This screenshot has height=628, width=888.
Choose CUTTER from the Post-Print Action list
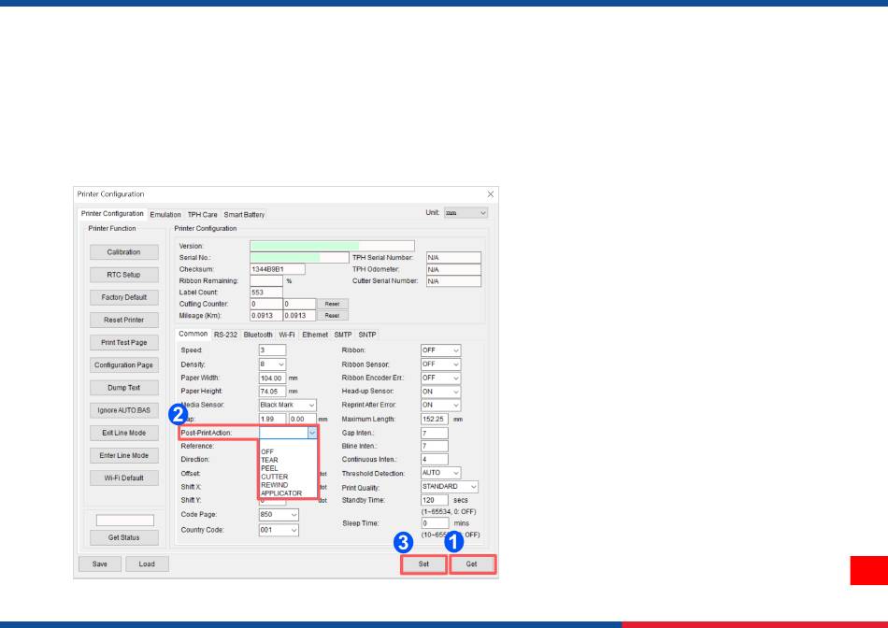click(275, 477)
